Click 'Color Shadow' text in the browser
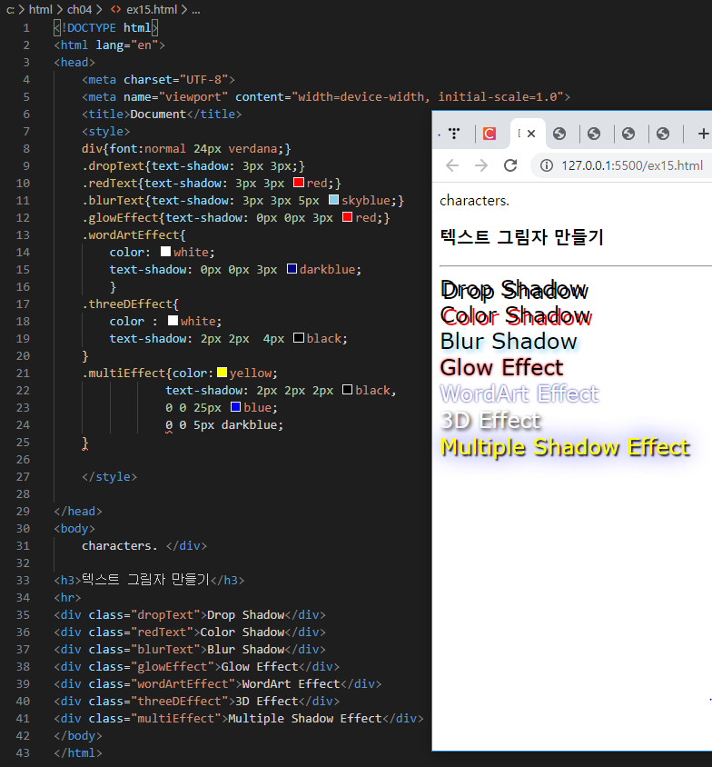 [x=516, y=316]
